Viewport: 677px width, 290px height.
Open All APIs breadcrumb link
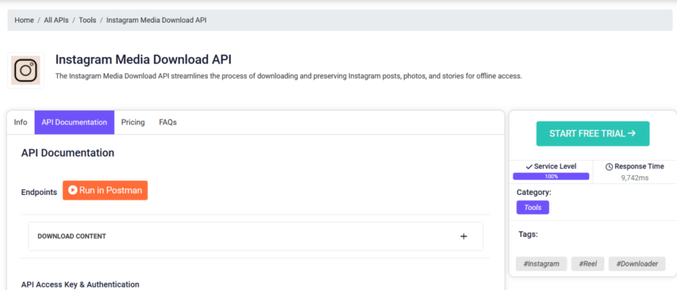click(56, 20)
